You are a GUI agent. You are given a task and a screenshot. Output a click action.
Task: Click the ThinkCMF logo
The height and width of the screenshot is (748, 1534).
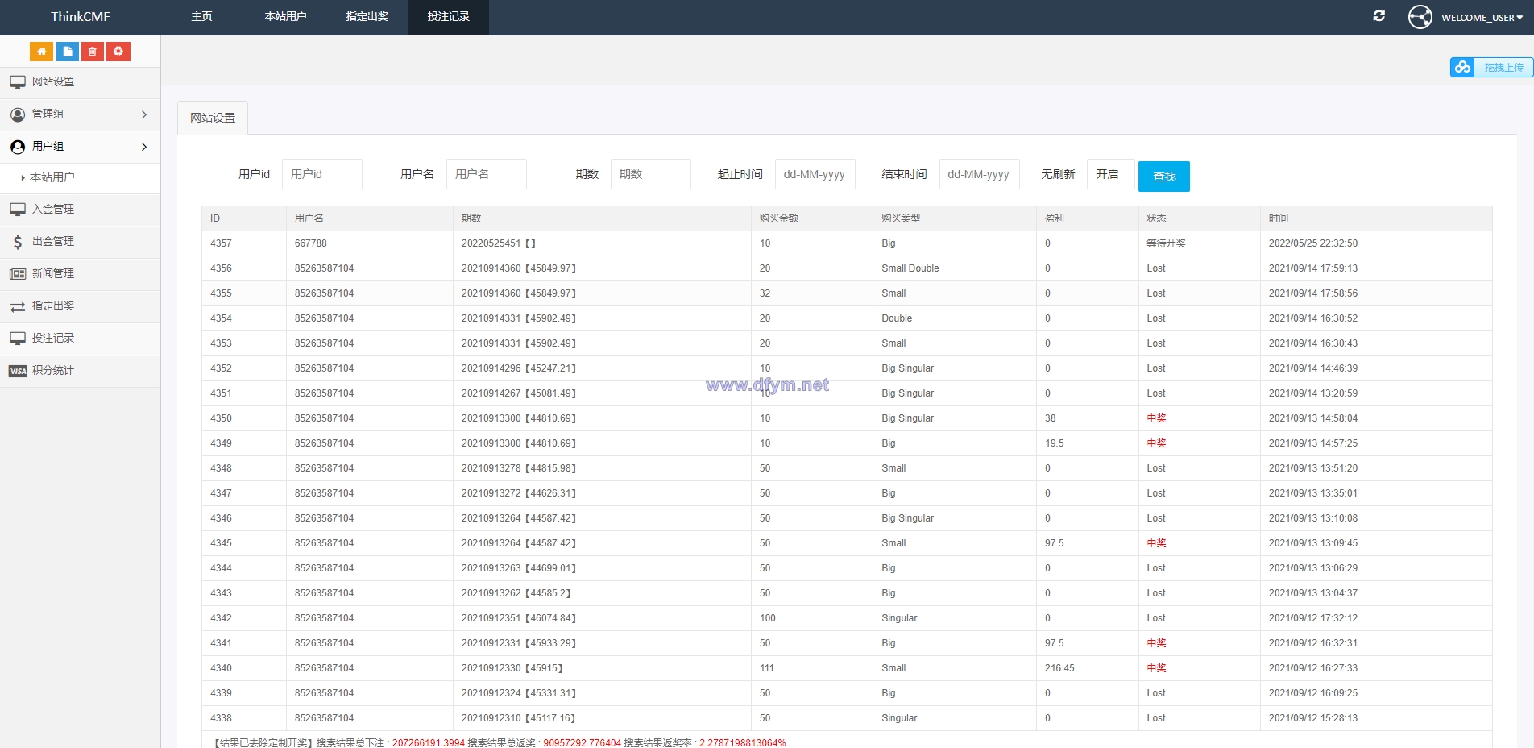80,17
